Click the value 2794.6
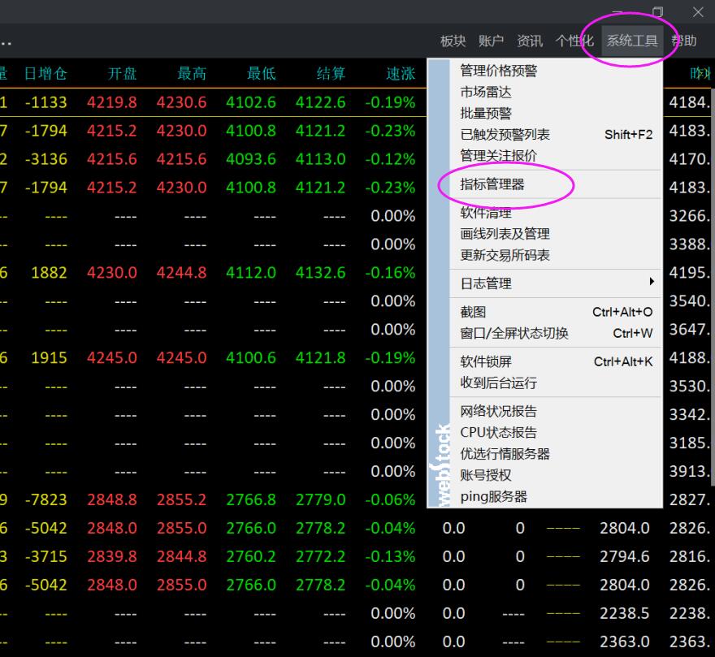 click(624, 556)
